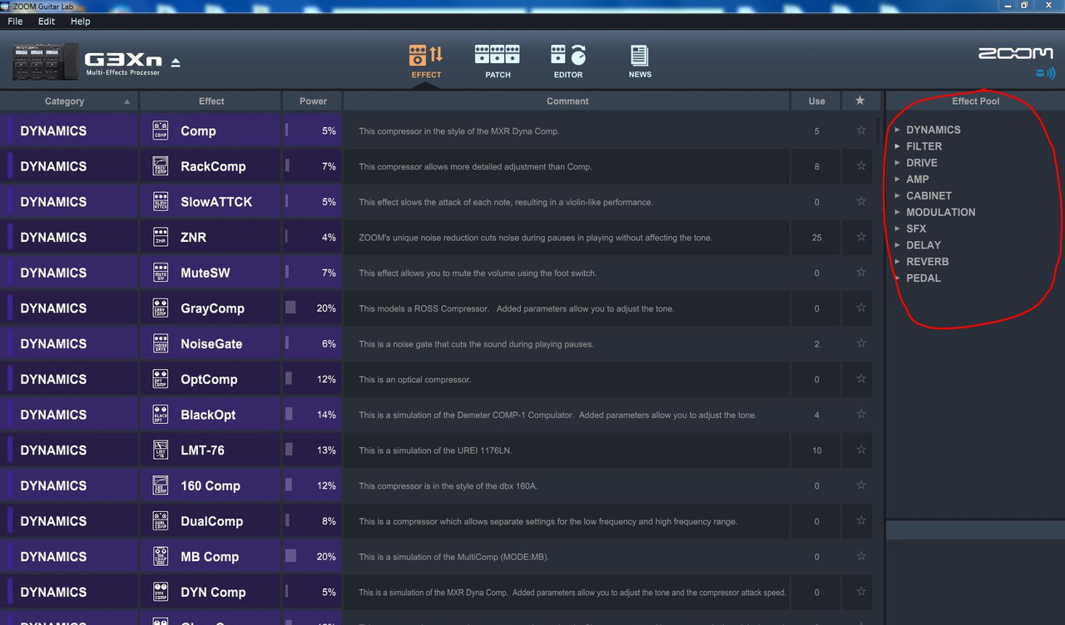Select the ZNR effect icon

[161, 237]
